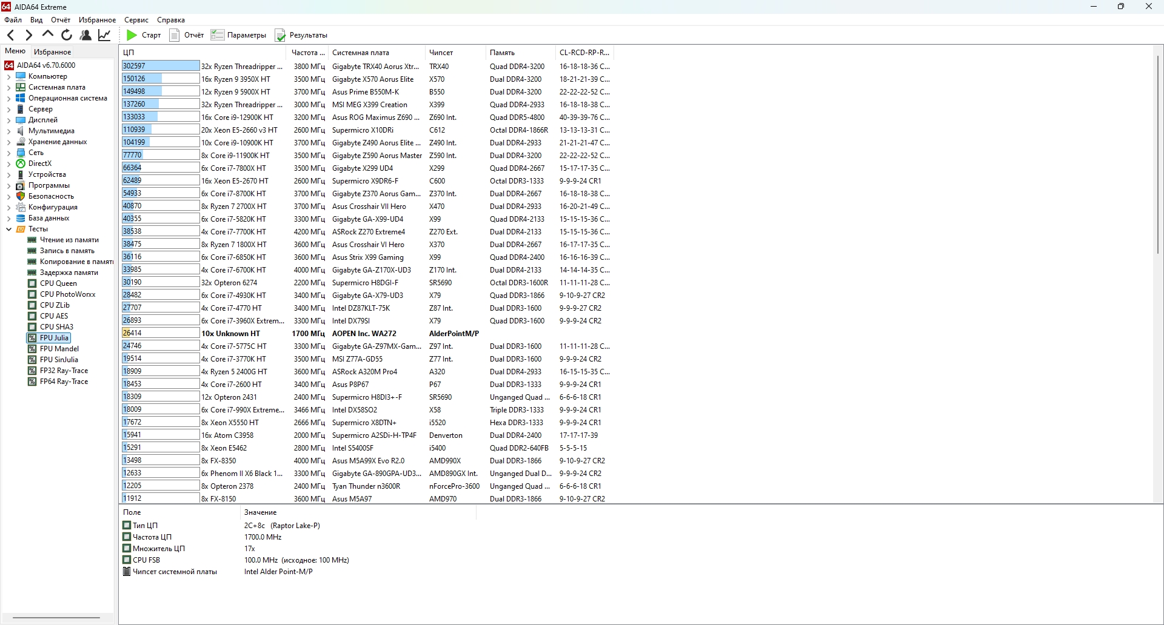Select the Тип ЦП field row
The width and height of the screenshot is (1164, 625).
point(299,526)
